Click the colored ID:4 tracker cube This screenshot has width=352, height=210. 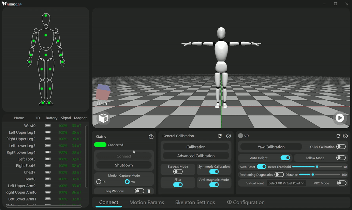(103, 92)
